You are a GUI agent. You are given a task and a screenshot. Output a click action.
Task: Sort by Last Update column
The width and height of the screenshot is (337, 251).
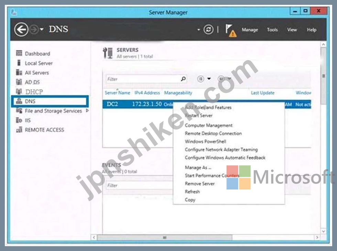click(263, 92)
